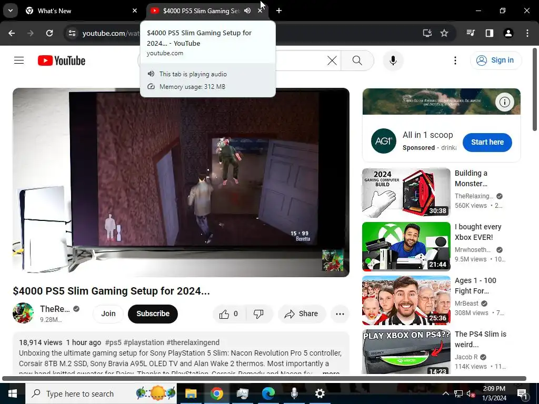Open the notification center icon
Viewport: 539px width, 404px height.
click(522, 393)
